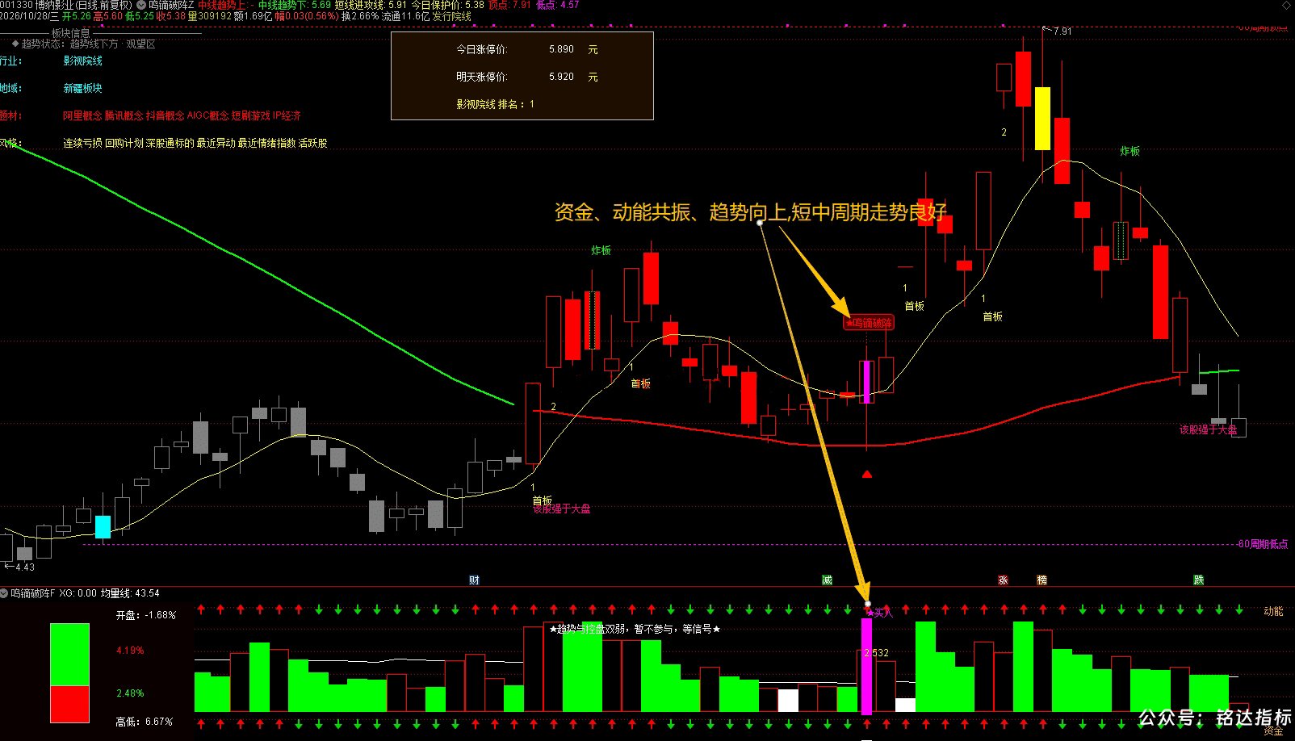Open the 鸣镝破阵F sub-chart indicator dropdown arrow
Image resolution: width=1295 pixels, height=741 pixels.
(x=4, y=593)
